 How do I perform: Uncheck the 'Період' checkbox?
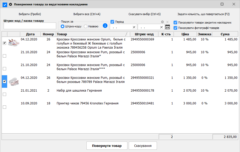[112, 22]
